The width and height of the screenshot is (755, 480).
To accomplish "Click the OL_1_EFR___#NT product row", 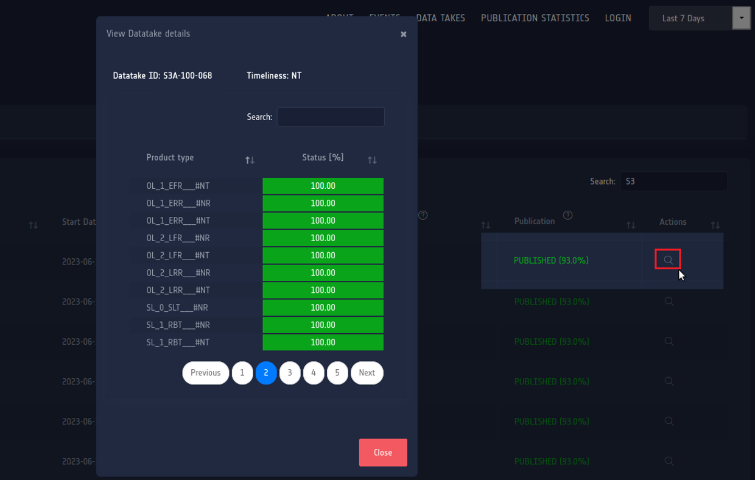I will click(256, 186).
